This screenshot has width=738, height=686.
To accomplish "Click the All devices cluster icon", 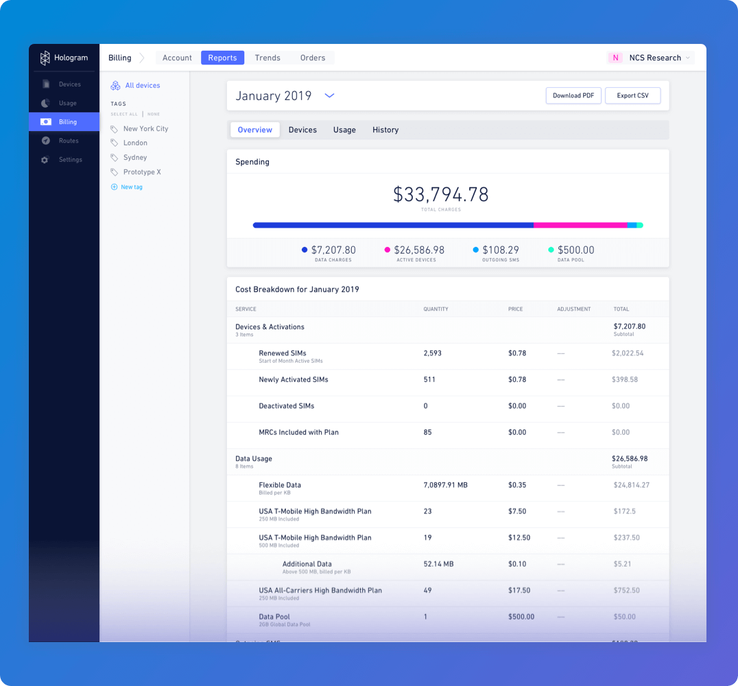I will (x=115, y=85).
